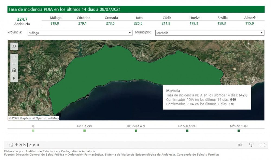Click the Huelva province column header

195,18
